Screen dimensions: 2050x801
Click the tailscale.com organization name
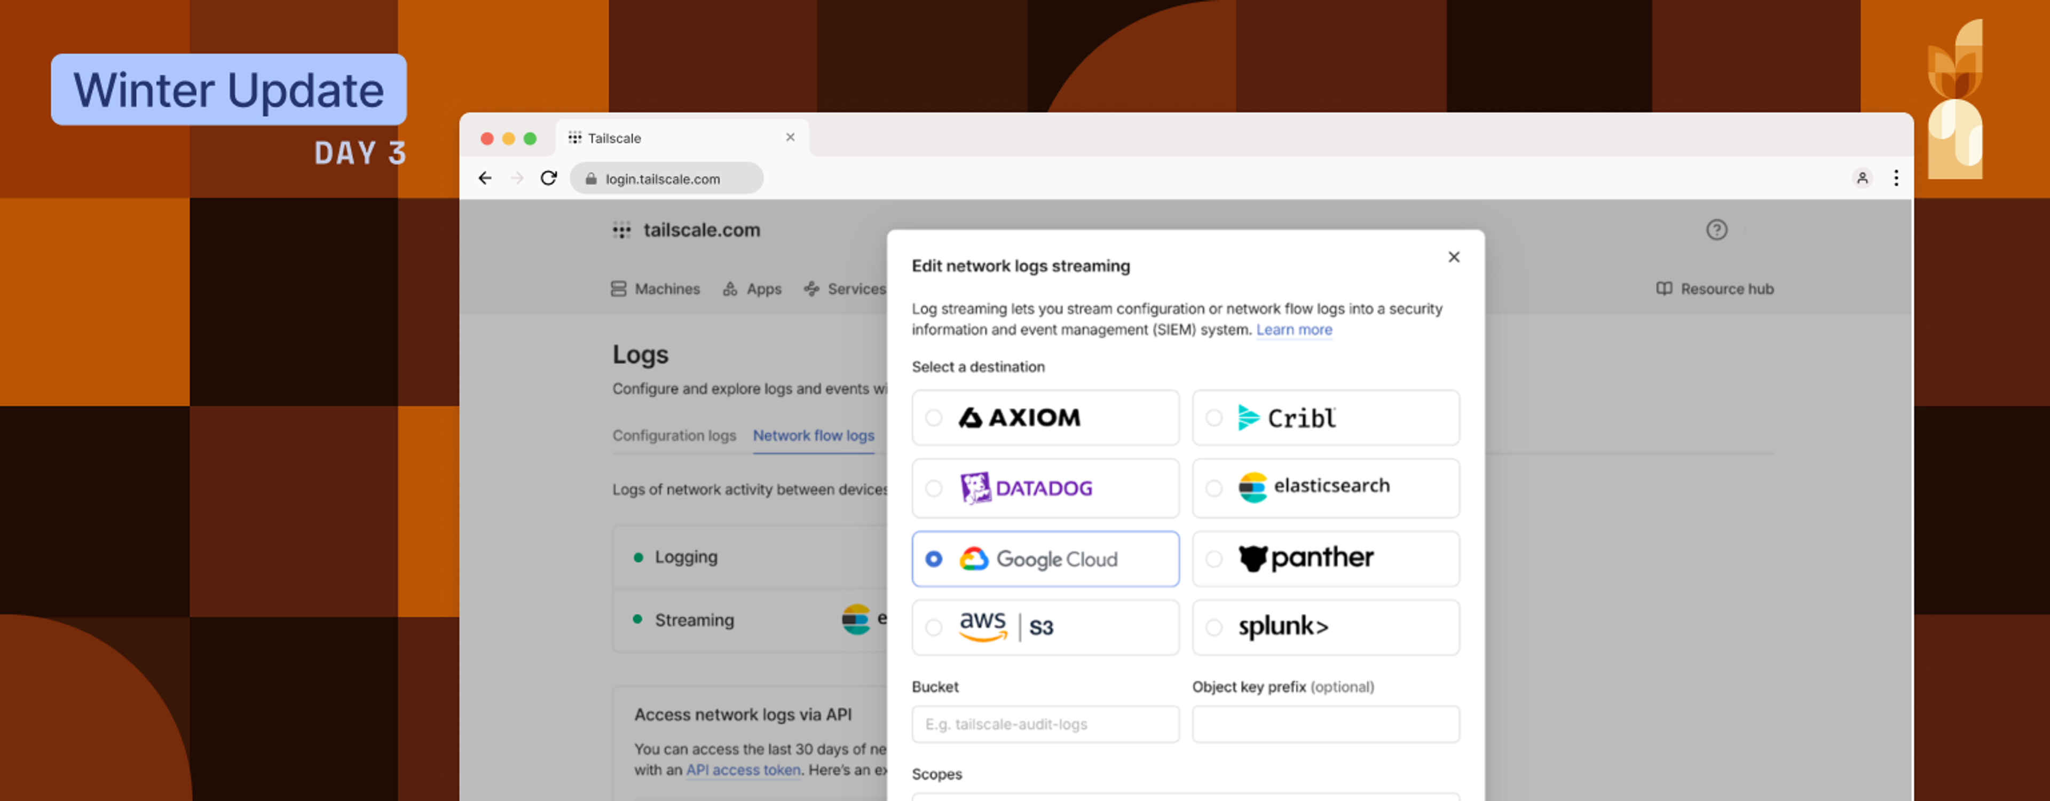702,230
